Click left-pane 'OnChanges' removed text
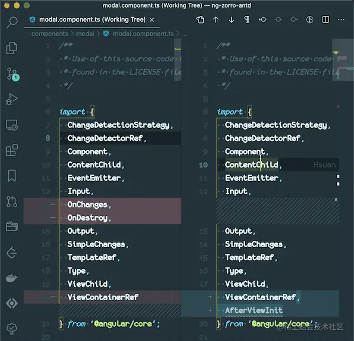354x341 pixels. (x=87, y=204)
